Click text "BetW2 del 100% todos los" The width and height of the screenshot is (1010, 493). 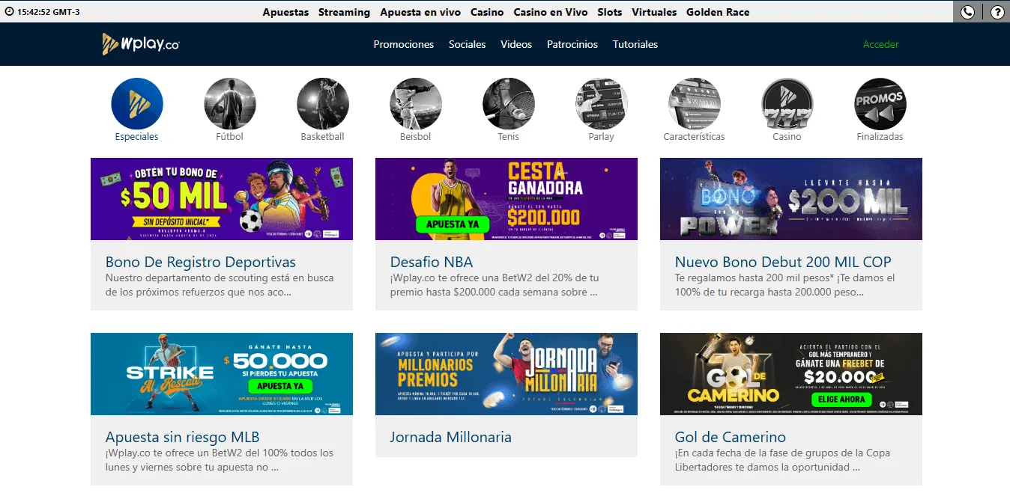pyautogui.click(x=271, y=453)
